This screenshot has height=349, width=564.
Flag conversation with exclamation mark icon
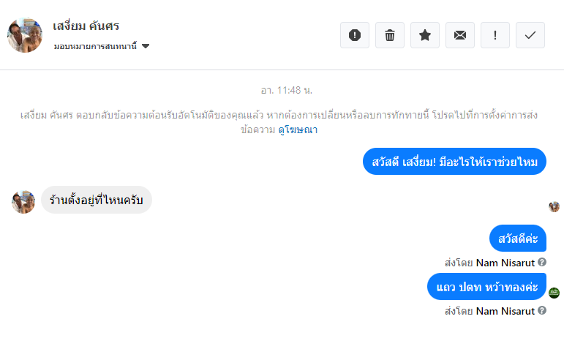[x=495, y=35]
